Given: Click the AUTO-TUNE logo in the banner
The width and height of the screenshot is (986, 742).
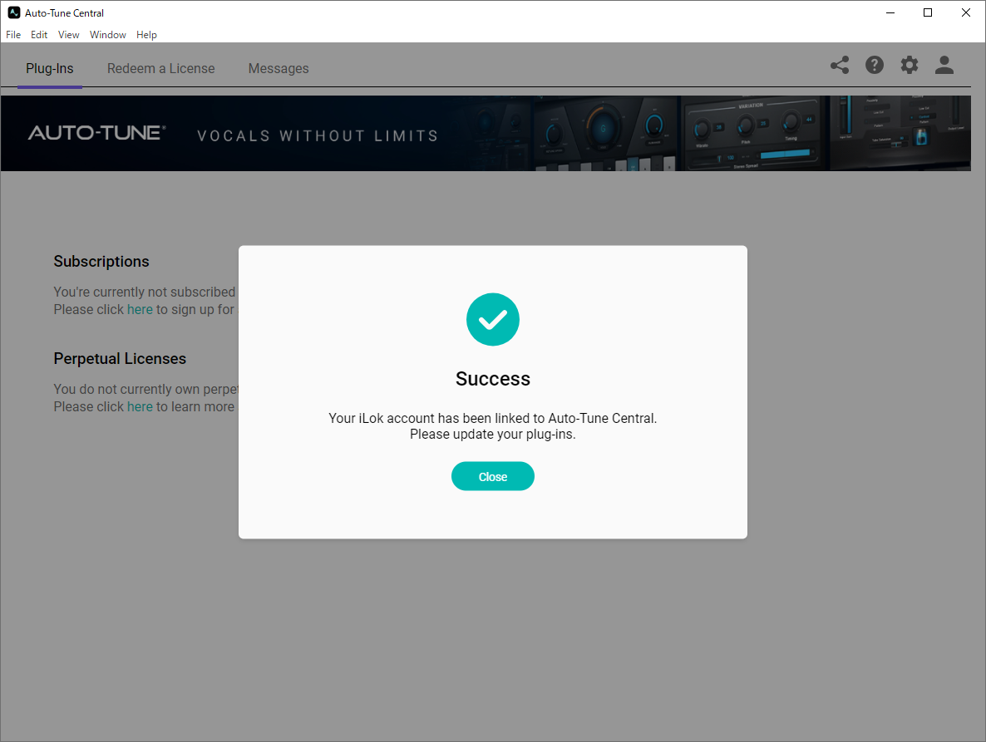Looking at the screenshot, I should (97, 133).
